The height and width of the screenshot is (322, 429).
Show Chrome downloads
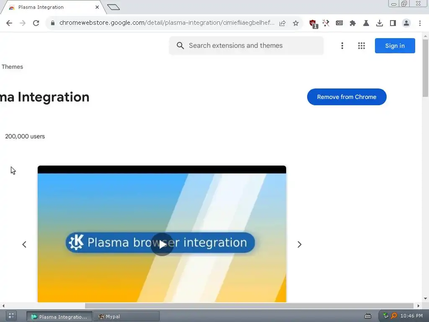pyautogui.click(x=379, y=23)
